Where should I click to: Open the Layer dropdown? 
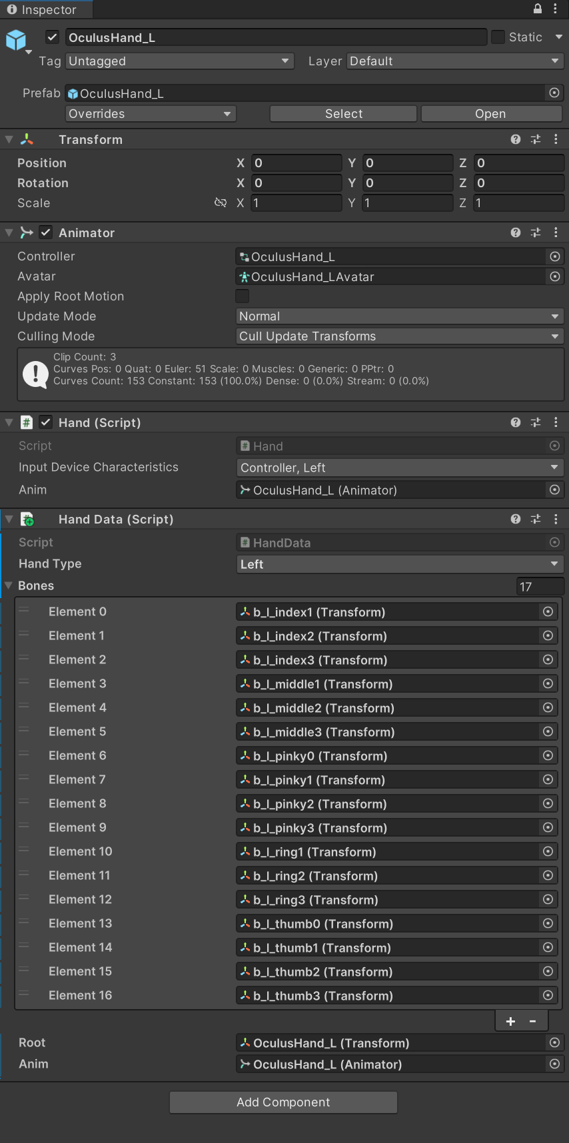click(x=455, y=61)
